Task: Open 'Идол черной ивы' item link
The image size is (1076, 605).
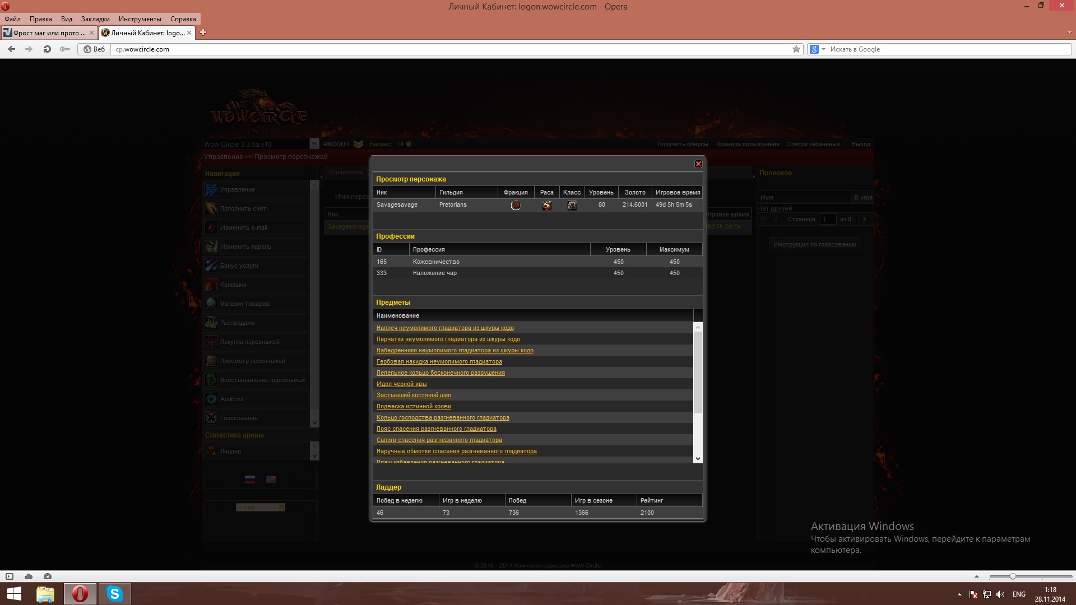Action: 402,384
